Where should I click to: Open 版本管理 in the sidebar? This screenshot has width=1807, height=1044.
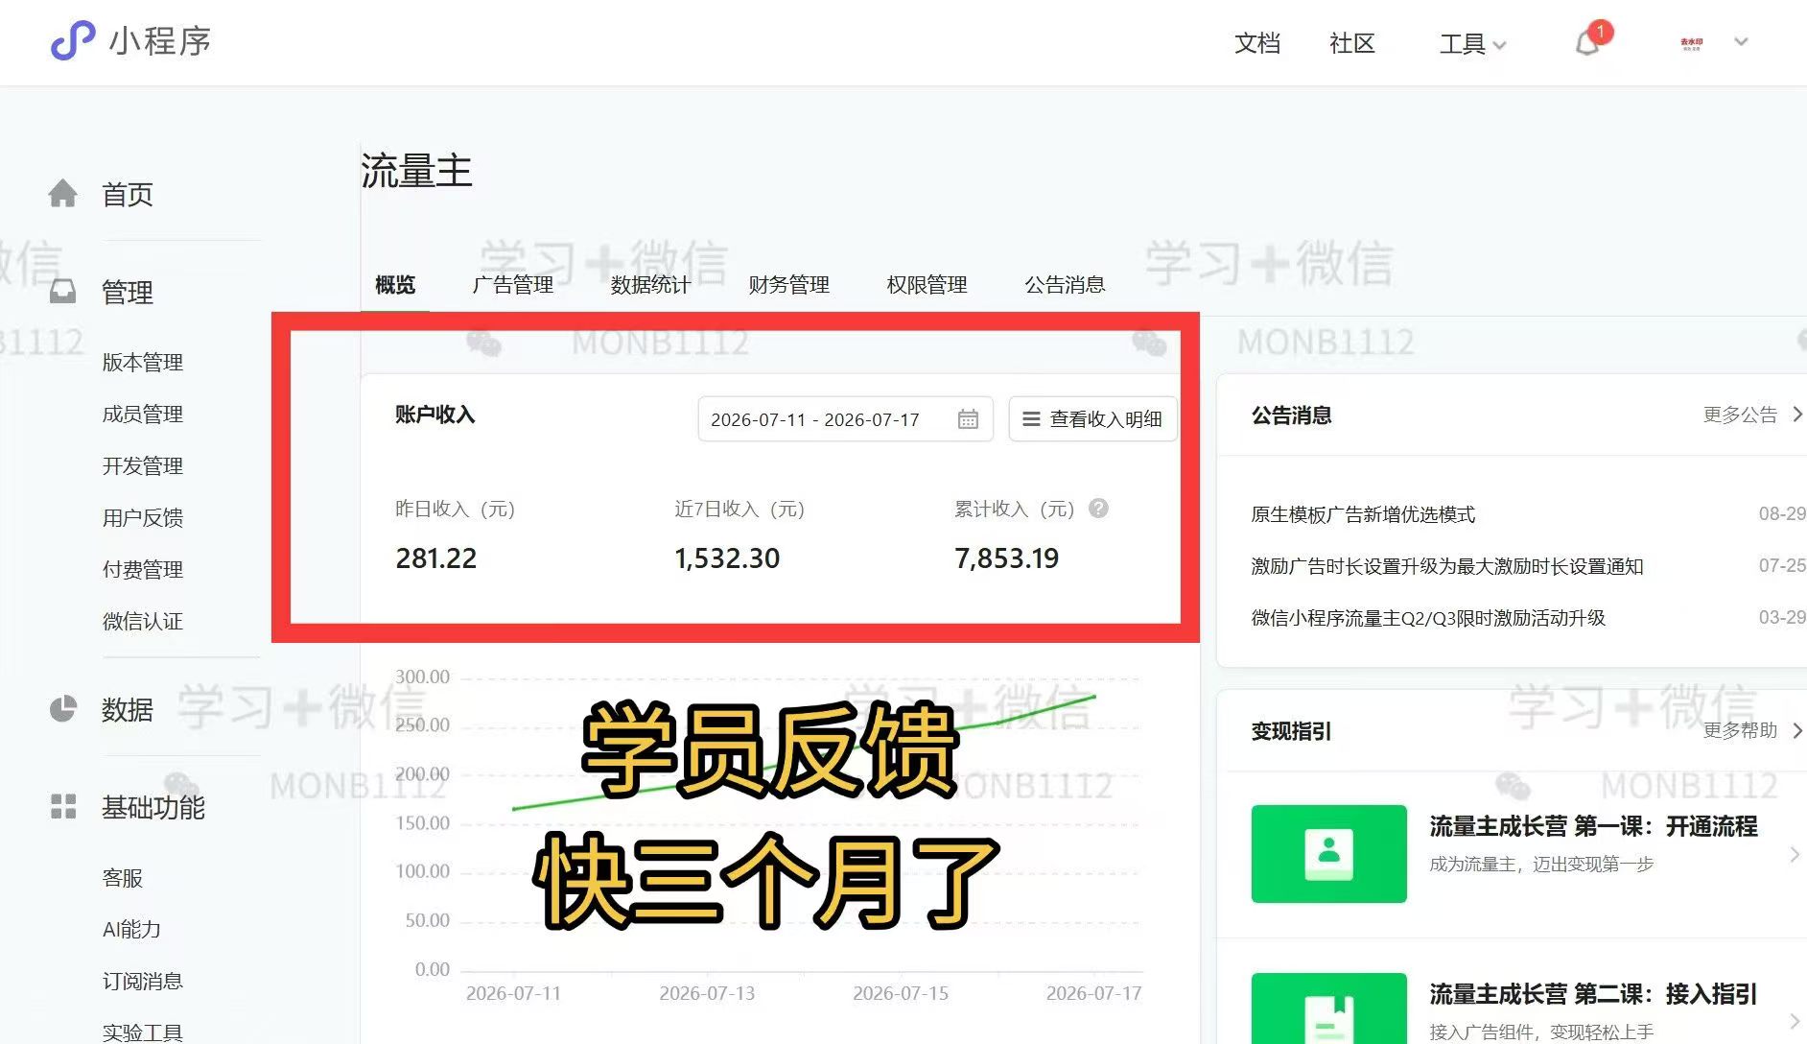point(143,363)
